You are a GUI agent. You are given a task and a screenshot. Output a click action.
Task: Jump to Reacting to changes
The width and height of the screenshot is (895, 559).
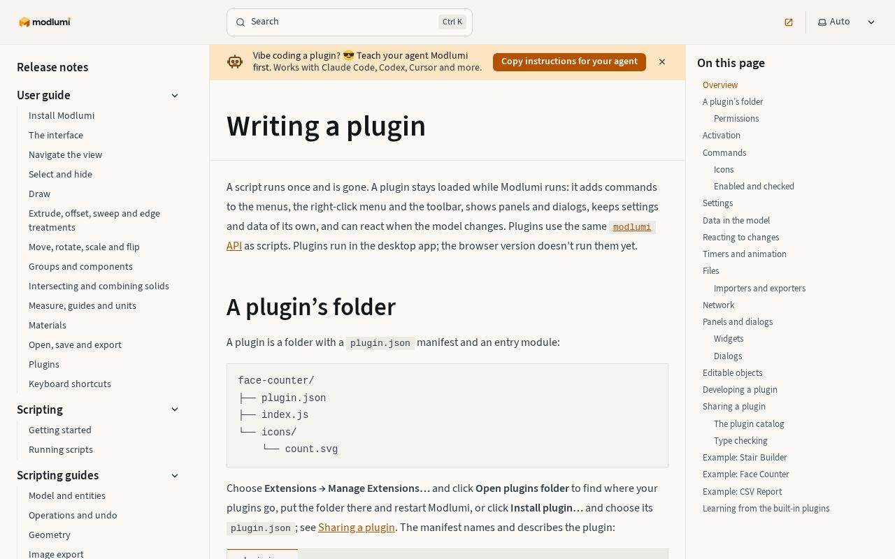[741, 238]
